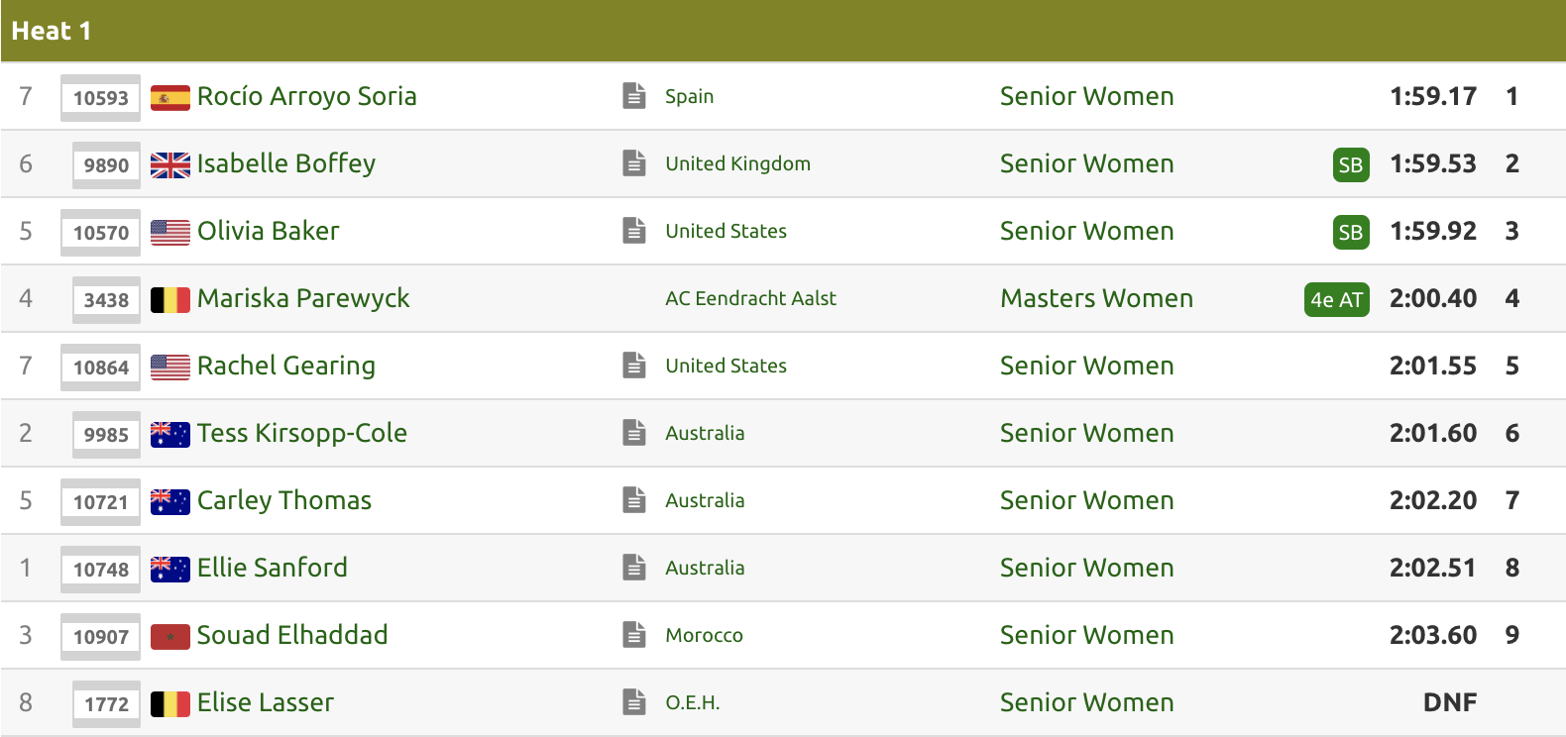Click the SB badge on Isabelle Boffey's result

(1350, 164)
